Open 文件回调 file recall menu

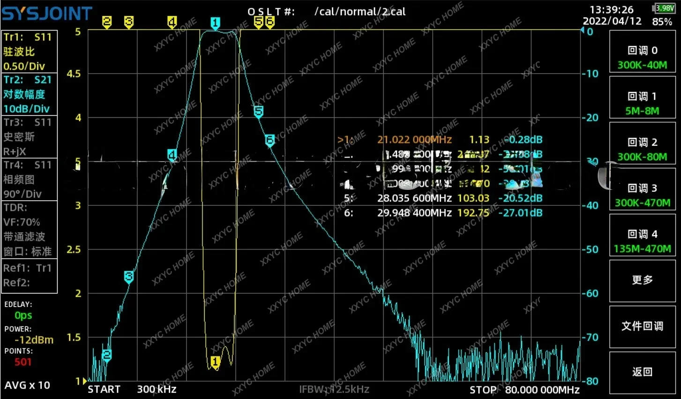642,327
